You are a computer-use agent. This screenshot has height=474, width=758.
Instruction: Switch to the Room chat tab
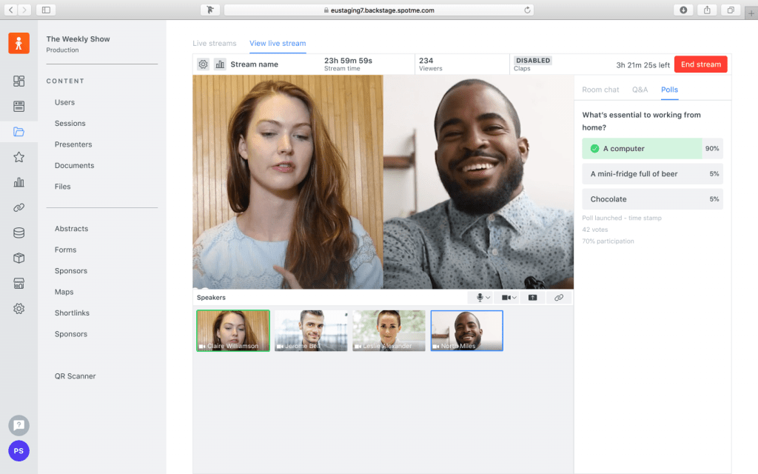[600, 90]
